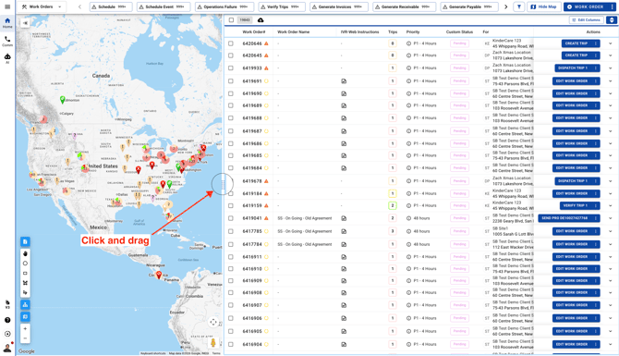The width and height of the screenshot is (619, 356).
Task: Select the circle drawing map tool
Action: coord(25,264)
